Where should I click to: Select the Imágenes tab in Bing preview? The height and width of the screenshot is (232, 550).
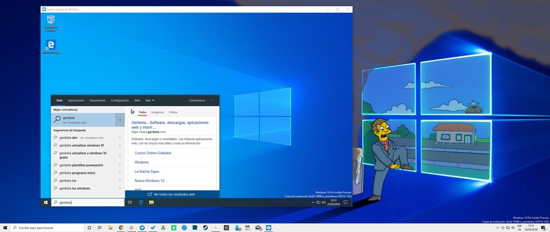(x=157, y=112)
